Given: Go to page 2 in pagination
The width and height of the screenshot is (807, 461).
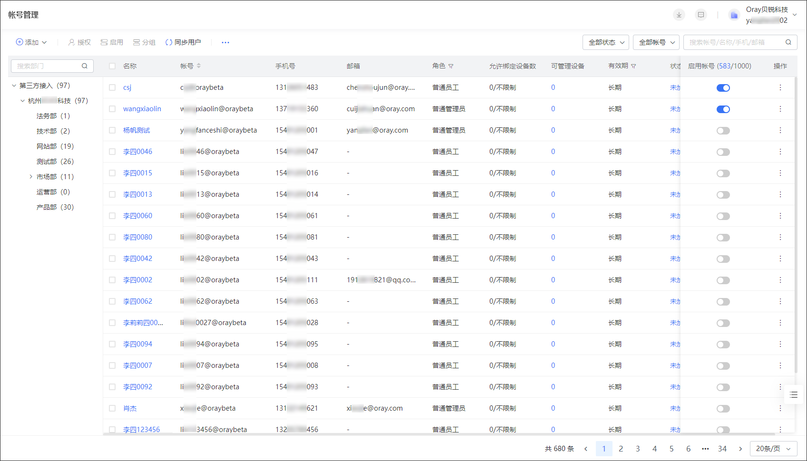Looking at the screenshot, I should point(621,449).
